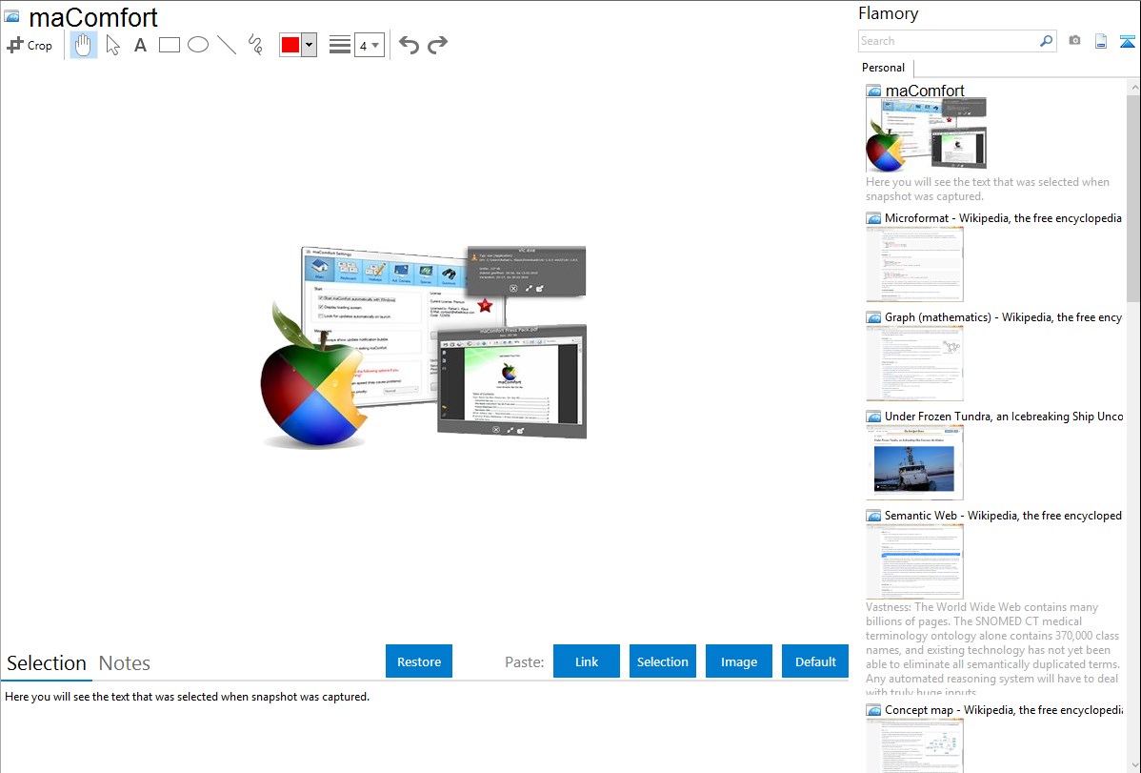The height and width of the screenshot is (773, 1141).
Task: Open the maComfort snapshot thumbnail in list
Action: pyautogui.click(x=927, y=135)
